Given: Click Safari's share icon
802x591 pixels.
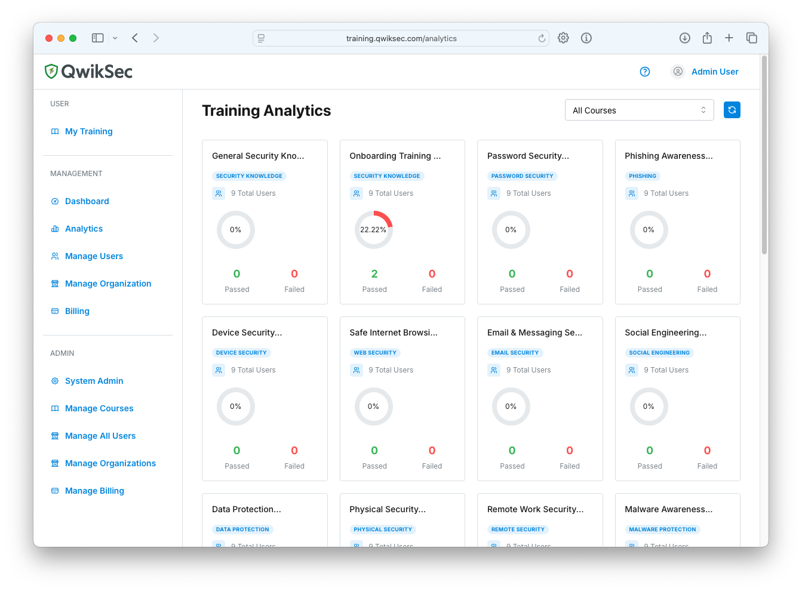Looking at the screenshot, I should (707, 38).
